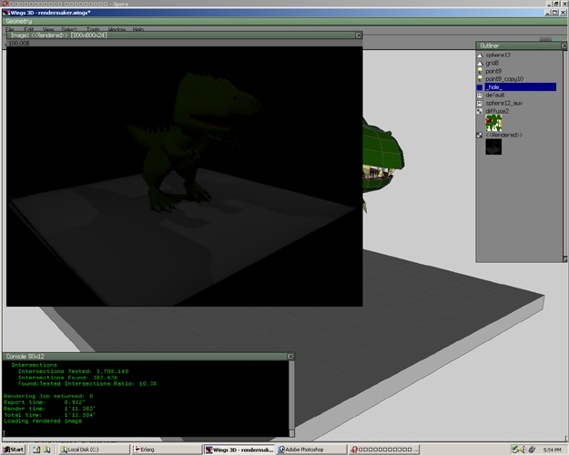Click the blue _hole_ material swatch
569x455 pixels.
(x=480, y=87)
